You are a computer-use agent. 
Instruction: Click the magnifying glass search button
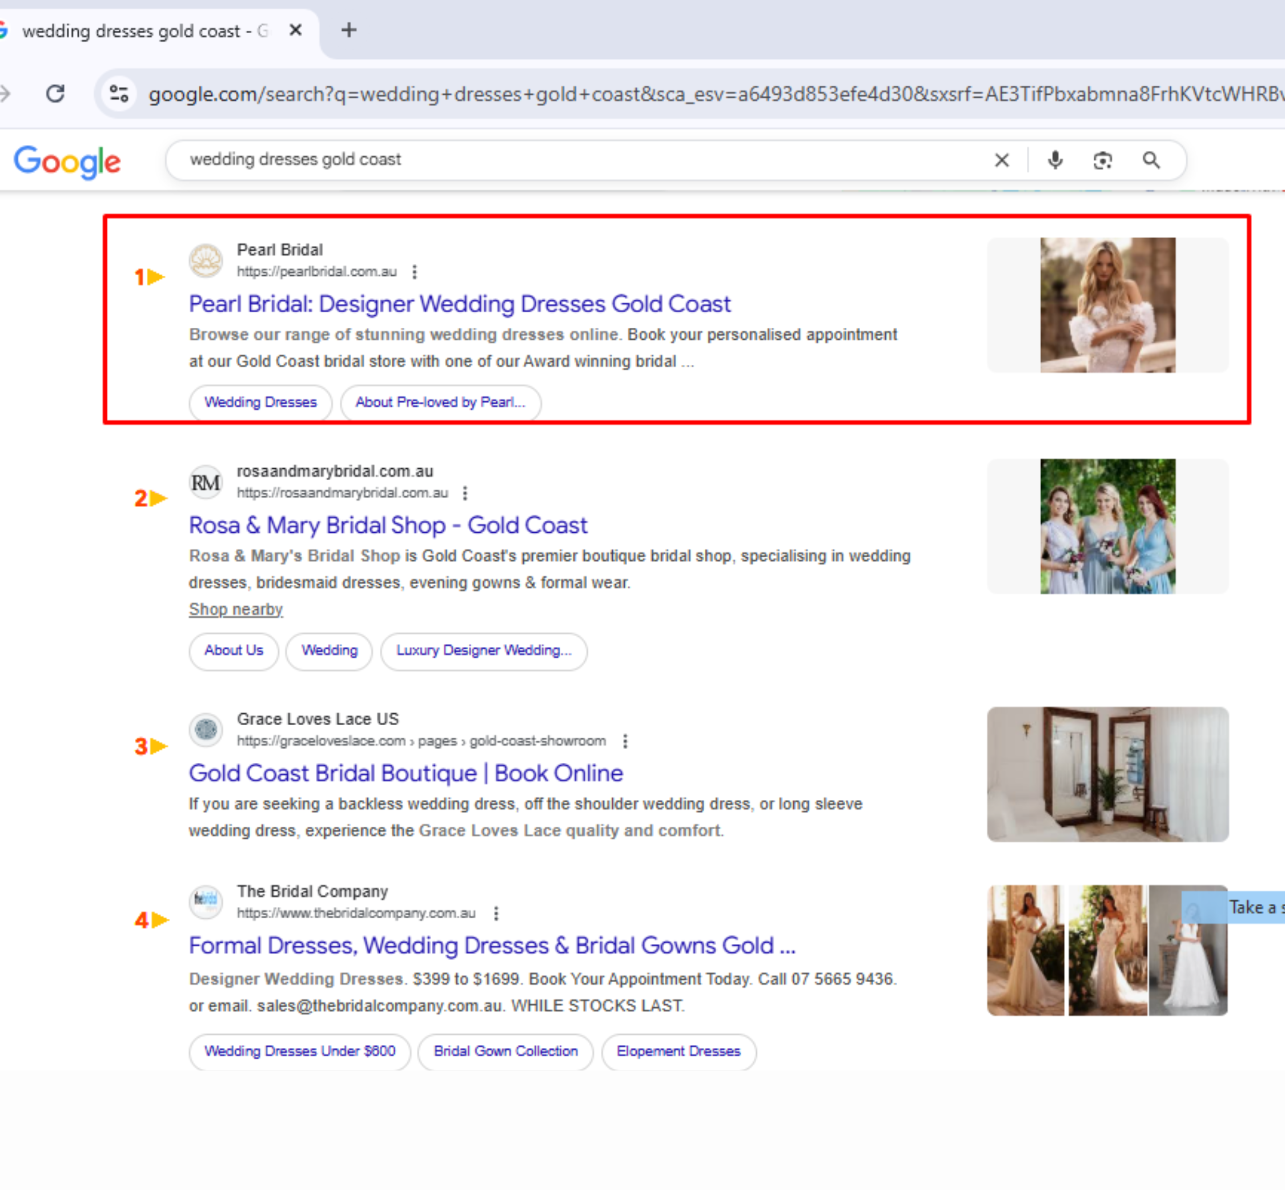point(1151,160)
